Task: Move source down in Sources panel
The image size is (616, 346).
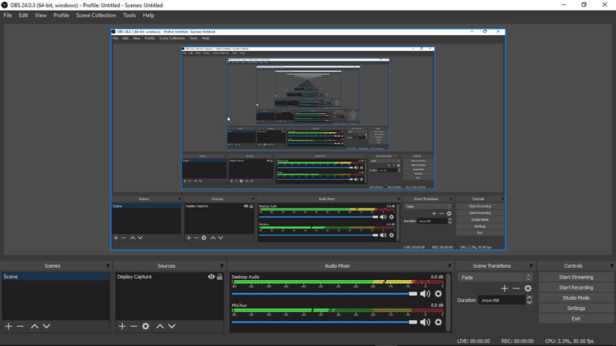Action: coord(172,326)
